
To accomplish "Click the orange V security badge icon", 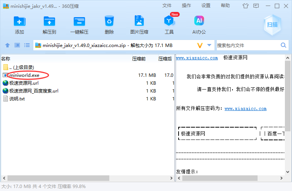I will pyautogui.click(x=200, y=45).
